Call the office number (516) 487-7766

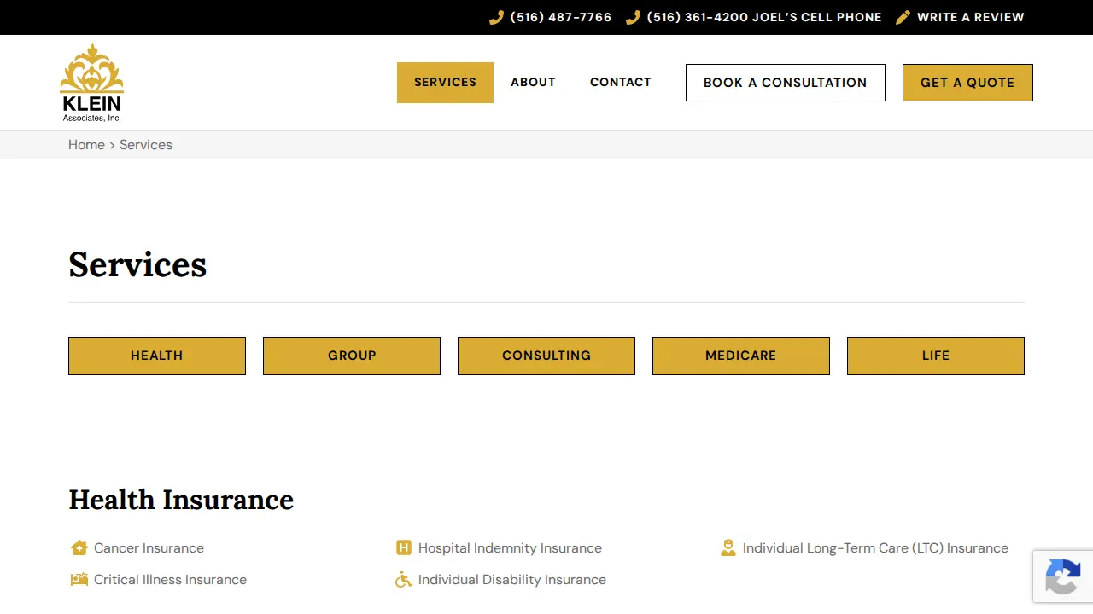tap(561, 17)
